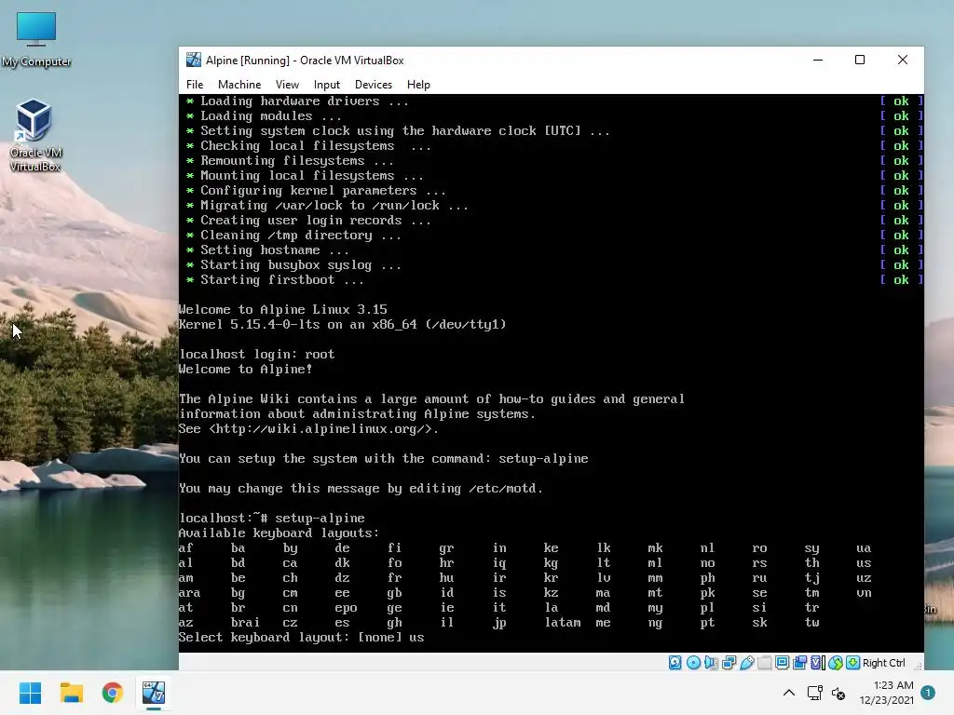954x715 pixels.
Task: Toggle the mouse integration status icon
Action: click(836, 663)
